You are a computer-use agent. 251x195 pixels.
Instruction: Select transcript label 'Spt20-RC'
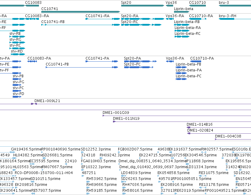[x=129, y=22]
